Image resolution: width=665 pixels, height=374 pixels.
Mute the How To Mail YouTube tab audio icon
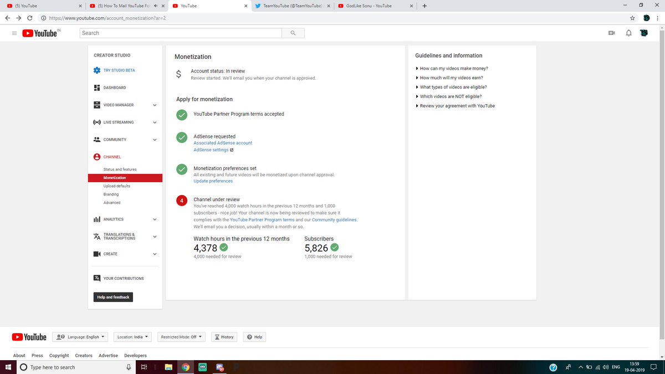click(156, 6)
